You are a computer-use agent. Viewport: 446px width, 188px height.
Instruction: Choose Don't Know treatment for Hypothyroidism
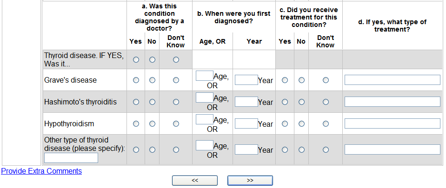pos(326,123)
